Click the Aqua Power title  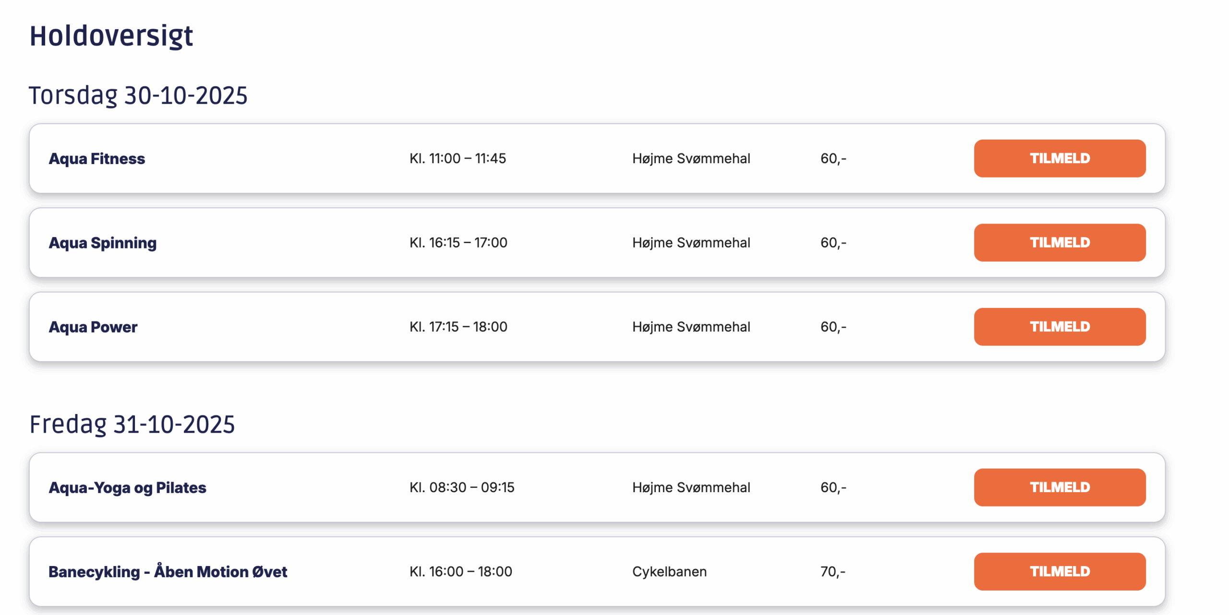(93, 327)
